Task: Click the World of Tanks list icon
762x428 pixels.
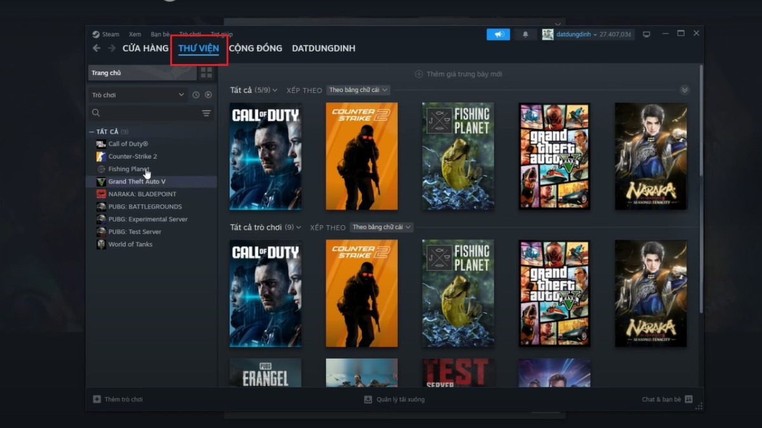Action: point(101,244)
